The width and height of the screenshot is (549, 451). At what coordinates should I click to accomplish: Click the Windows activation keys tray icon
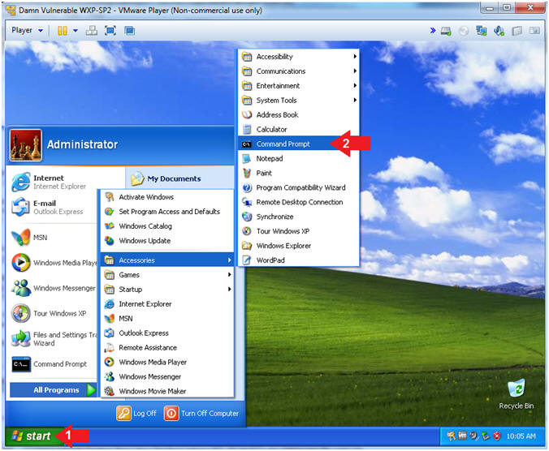coord(452,436)
